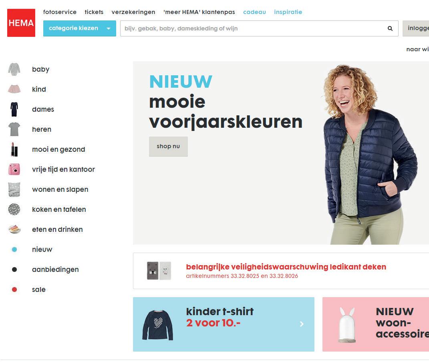Select the pink skirt kind icon
The height and width of the screenshot is (362, 429).
click(14, 89)
